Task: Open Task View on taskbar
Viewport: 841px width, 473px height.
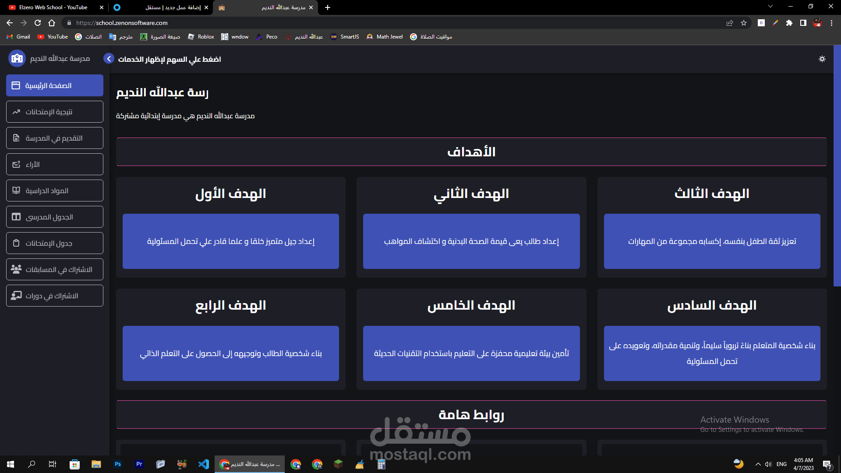Action: click(x=53, y=464)
